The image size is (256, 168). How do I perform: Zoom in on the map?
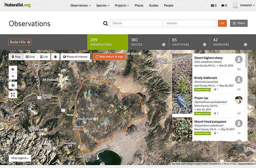(x=13, y=69)
